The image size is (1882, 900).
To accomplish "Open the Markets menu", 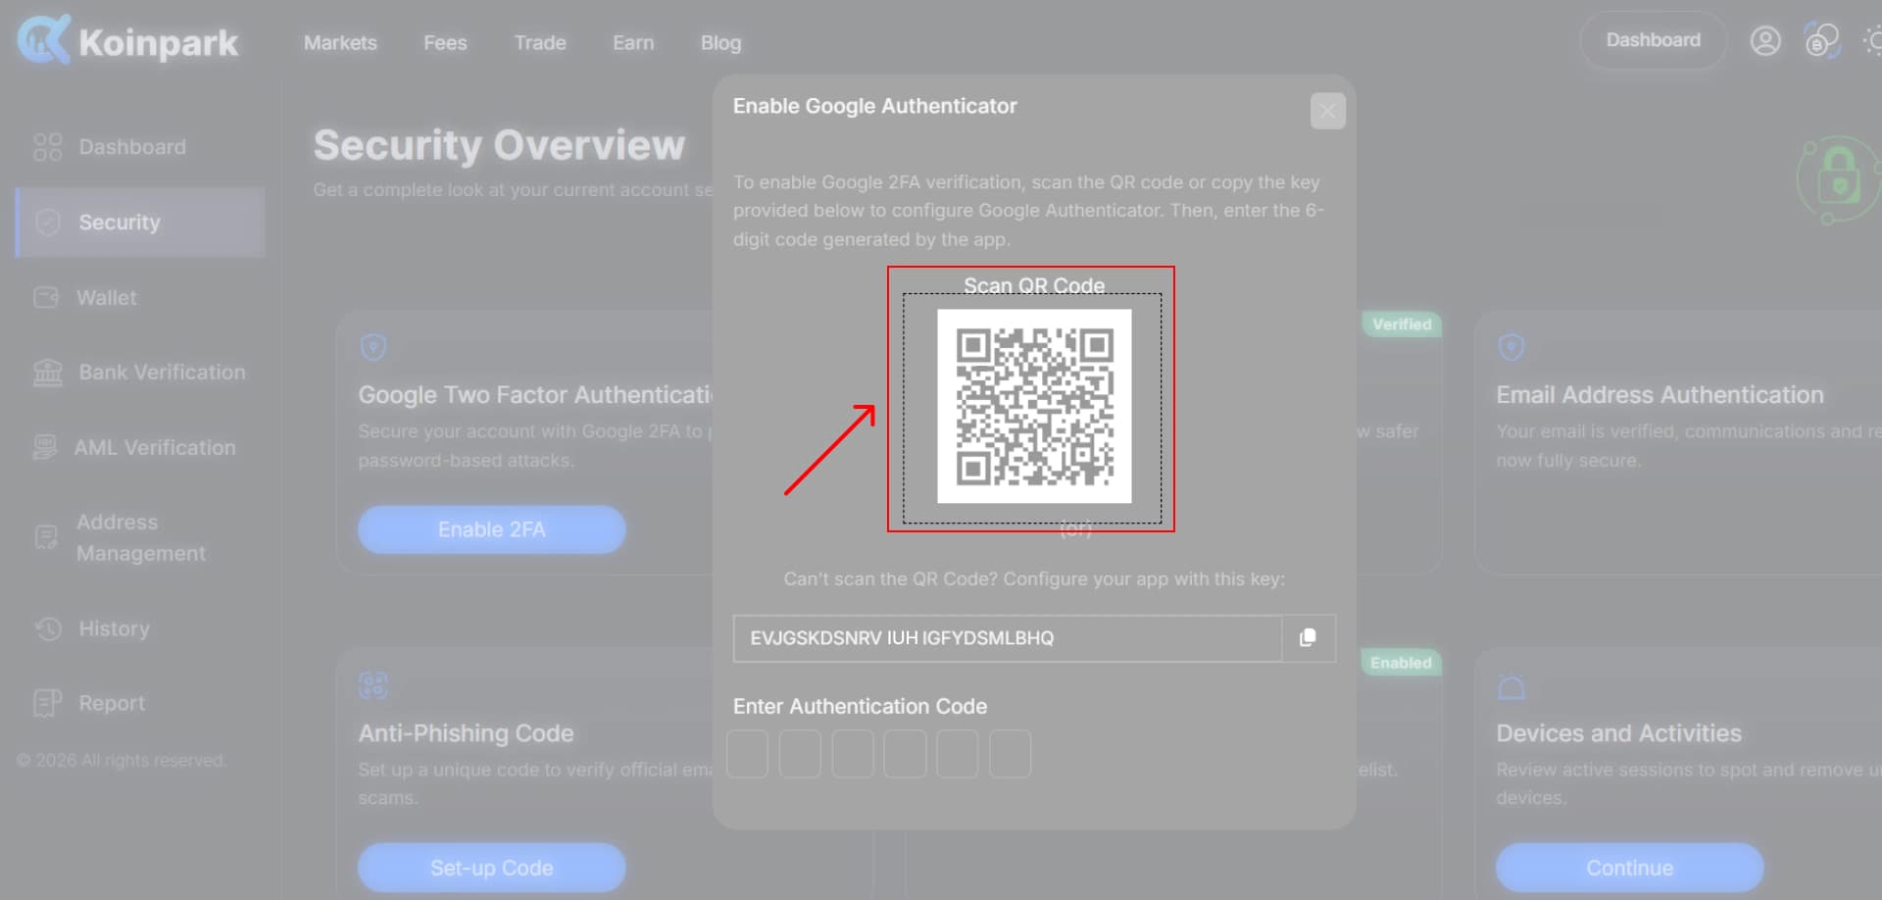I will [340, 43].
